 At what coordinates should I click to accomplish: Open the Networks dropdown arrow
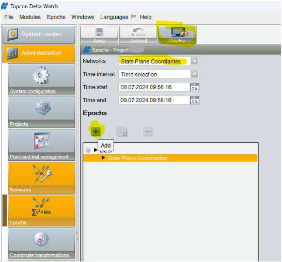pyautogui.click(x=194, y=61)
